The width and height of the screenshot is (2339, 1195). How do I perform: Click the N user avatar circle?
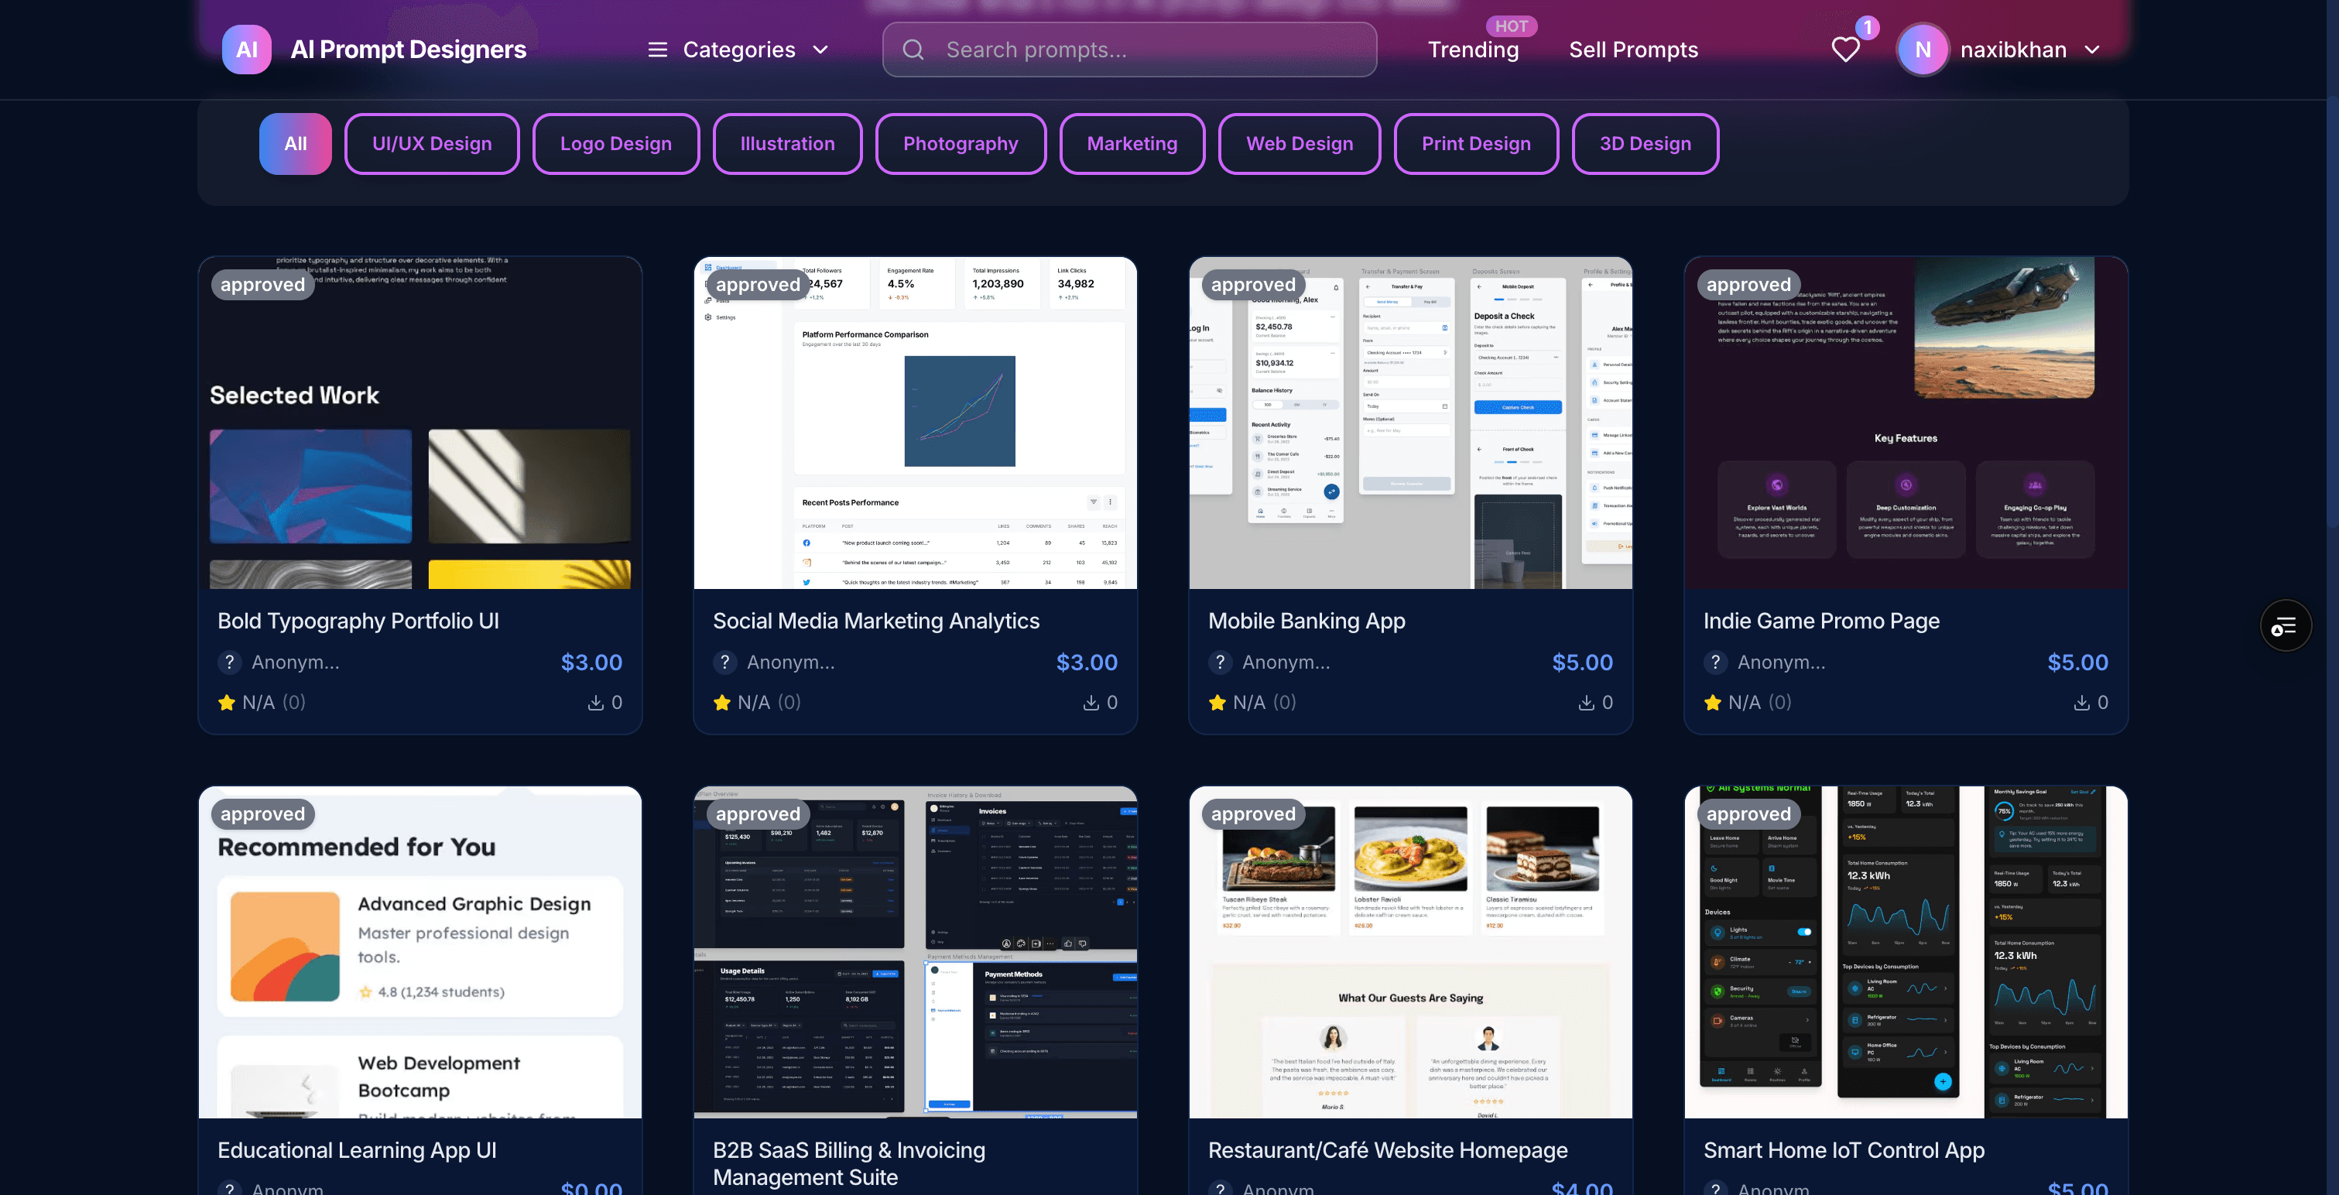(x=1923, y=49)
